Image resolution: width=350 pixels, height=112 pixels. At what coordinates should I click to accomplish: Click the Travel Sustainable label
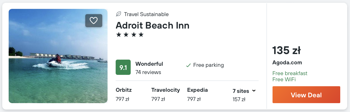(x=146, y=14)
